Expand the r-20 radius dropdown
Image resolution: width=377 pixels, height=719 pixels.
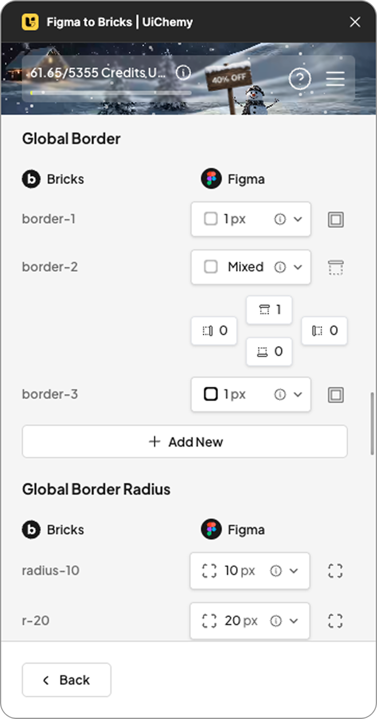pyautogui.click(x=294, y=621)
